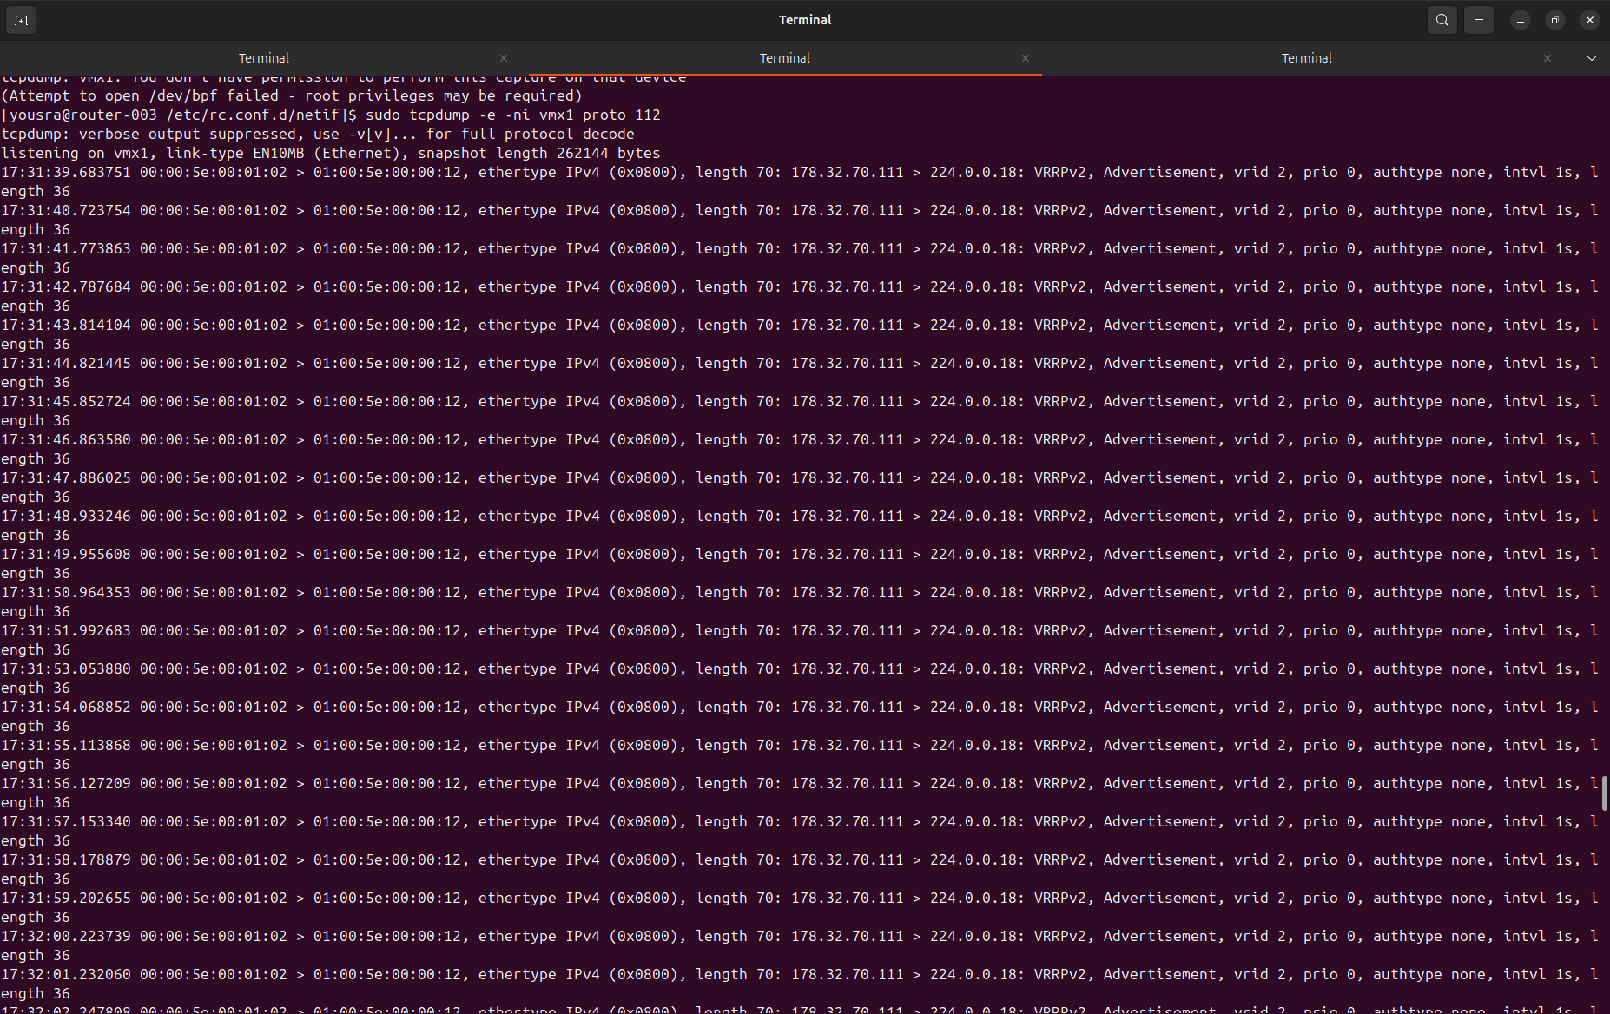
Task: Click the vertical scrollbar thumb
Action: pos(1604,793)
